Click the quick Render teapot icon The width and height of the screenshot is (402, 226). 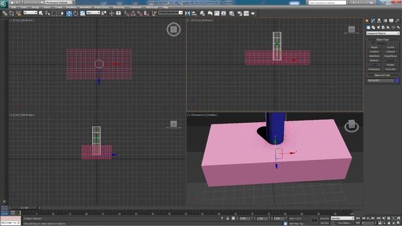(253, 13)
